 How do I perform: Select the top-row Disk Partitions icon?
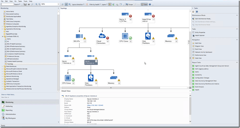click(x=148, y=36)
